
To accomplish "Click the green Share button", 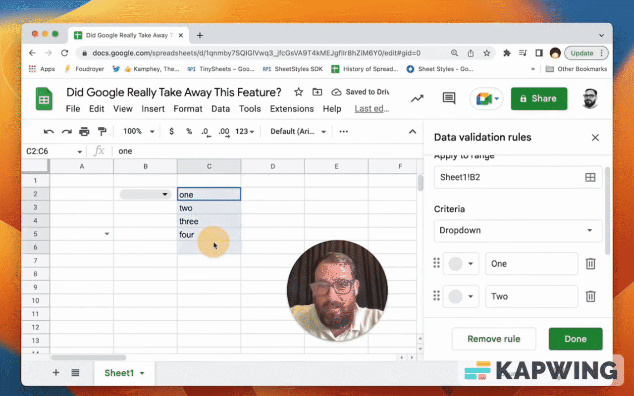I will 539,99.
